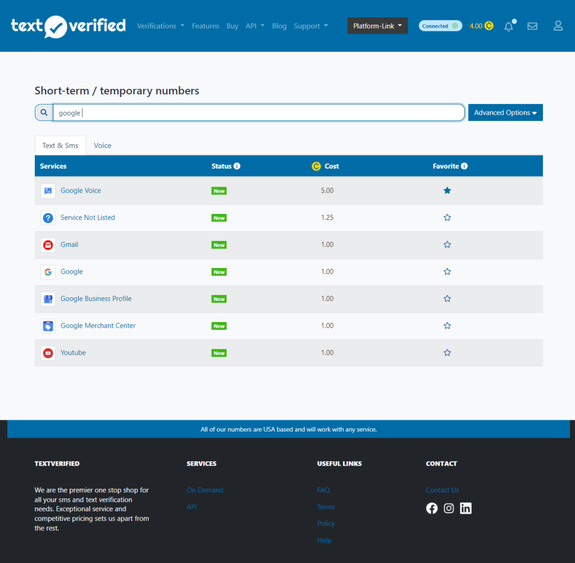Open the Gmail service link

click(x=69, y=245)
